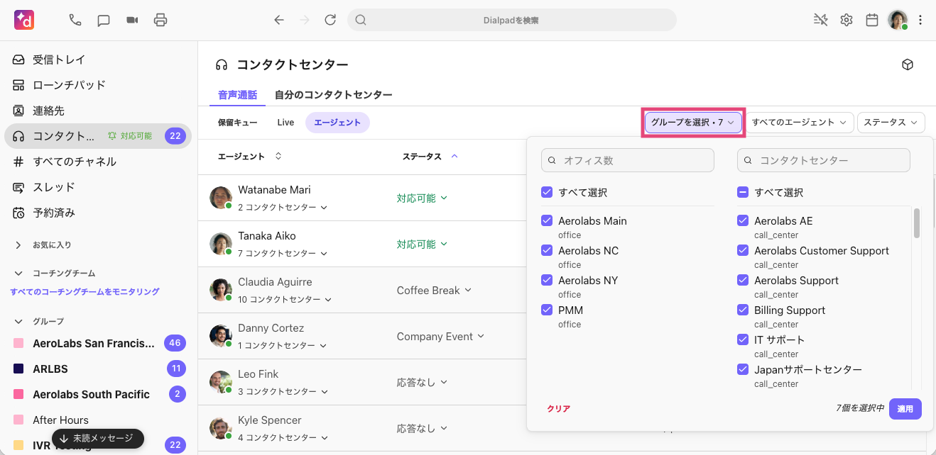Uncheck Aerolabs NY office
This screenshot has height=455, width=936.
point(546,280)
